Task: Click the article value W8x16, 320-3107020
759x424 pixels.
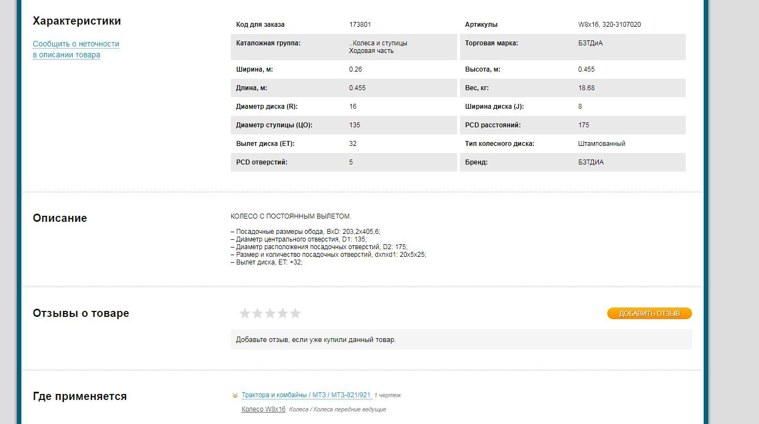Action: (x=610, y=25)
